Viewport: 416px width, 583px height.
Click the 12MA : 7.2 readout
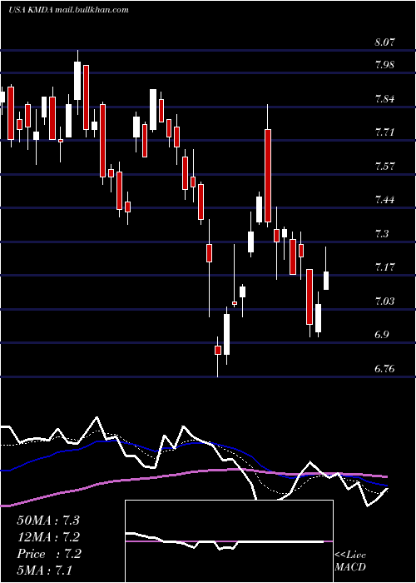point(48,537)
